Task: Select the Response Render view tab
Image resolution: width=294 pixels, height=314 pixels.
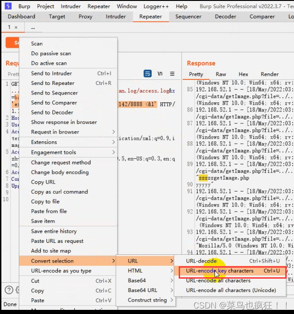Action: (x=270, y=74)
